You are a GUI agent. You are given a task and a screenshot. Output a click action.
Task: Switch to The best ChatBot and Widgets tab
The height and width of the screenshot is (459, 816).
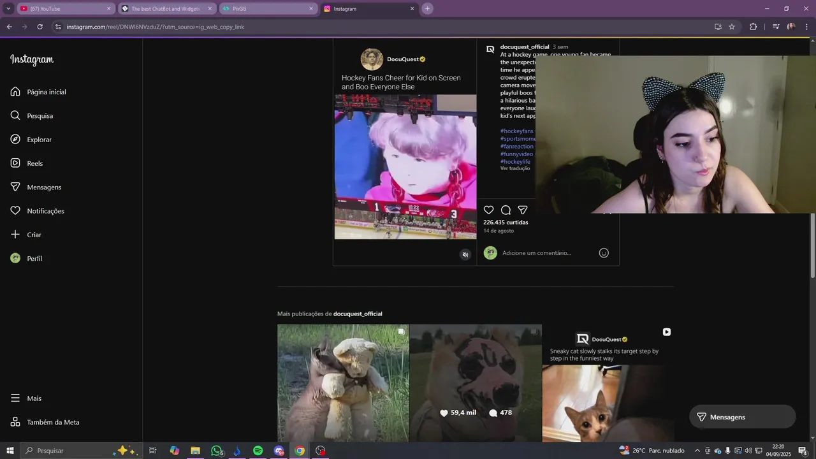(x=166, y=9)
